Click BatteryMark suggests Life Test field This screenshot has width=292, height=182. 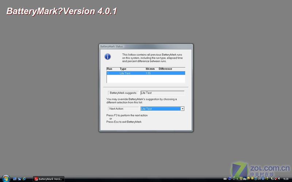(x=162, y=93)
